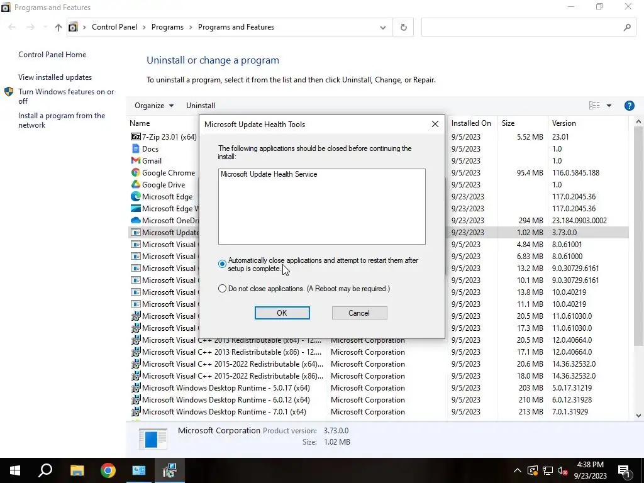Open Google Chrome from the taskbar
644x483 pixels.
[x=108, y=470]
